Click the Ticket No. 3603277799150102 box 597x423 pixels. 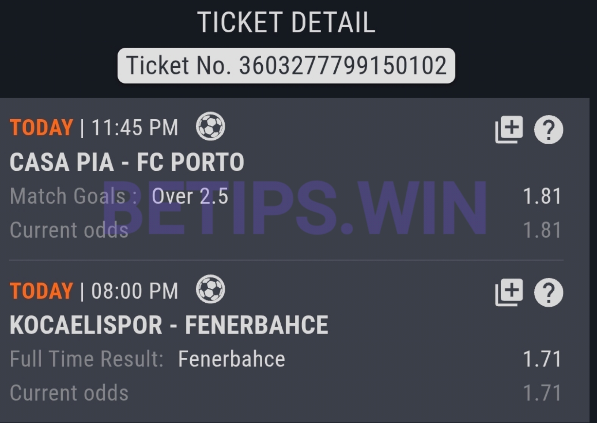[286, 66]
